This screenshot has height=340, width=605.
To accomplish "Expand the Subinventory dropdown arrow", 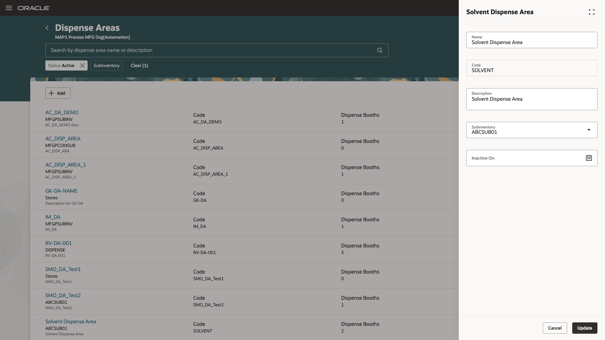I will click(x=589, y=130).
